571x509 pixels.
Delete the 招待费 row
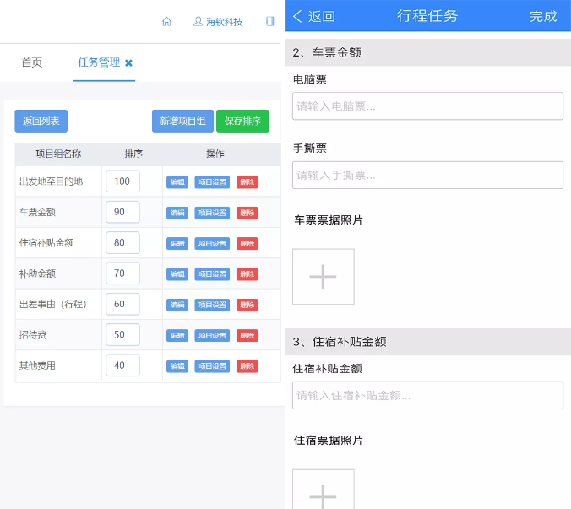coord(247,335)
